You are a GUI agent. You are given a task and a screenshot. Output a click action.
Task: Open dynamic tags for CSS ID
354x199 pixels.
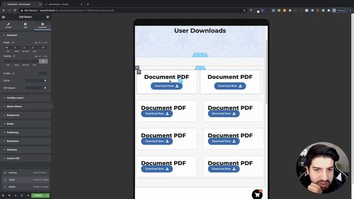click(45, 81)
